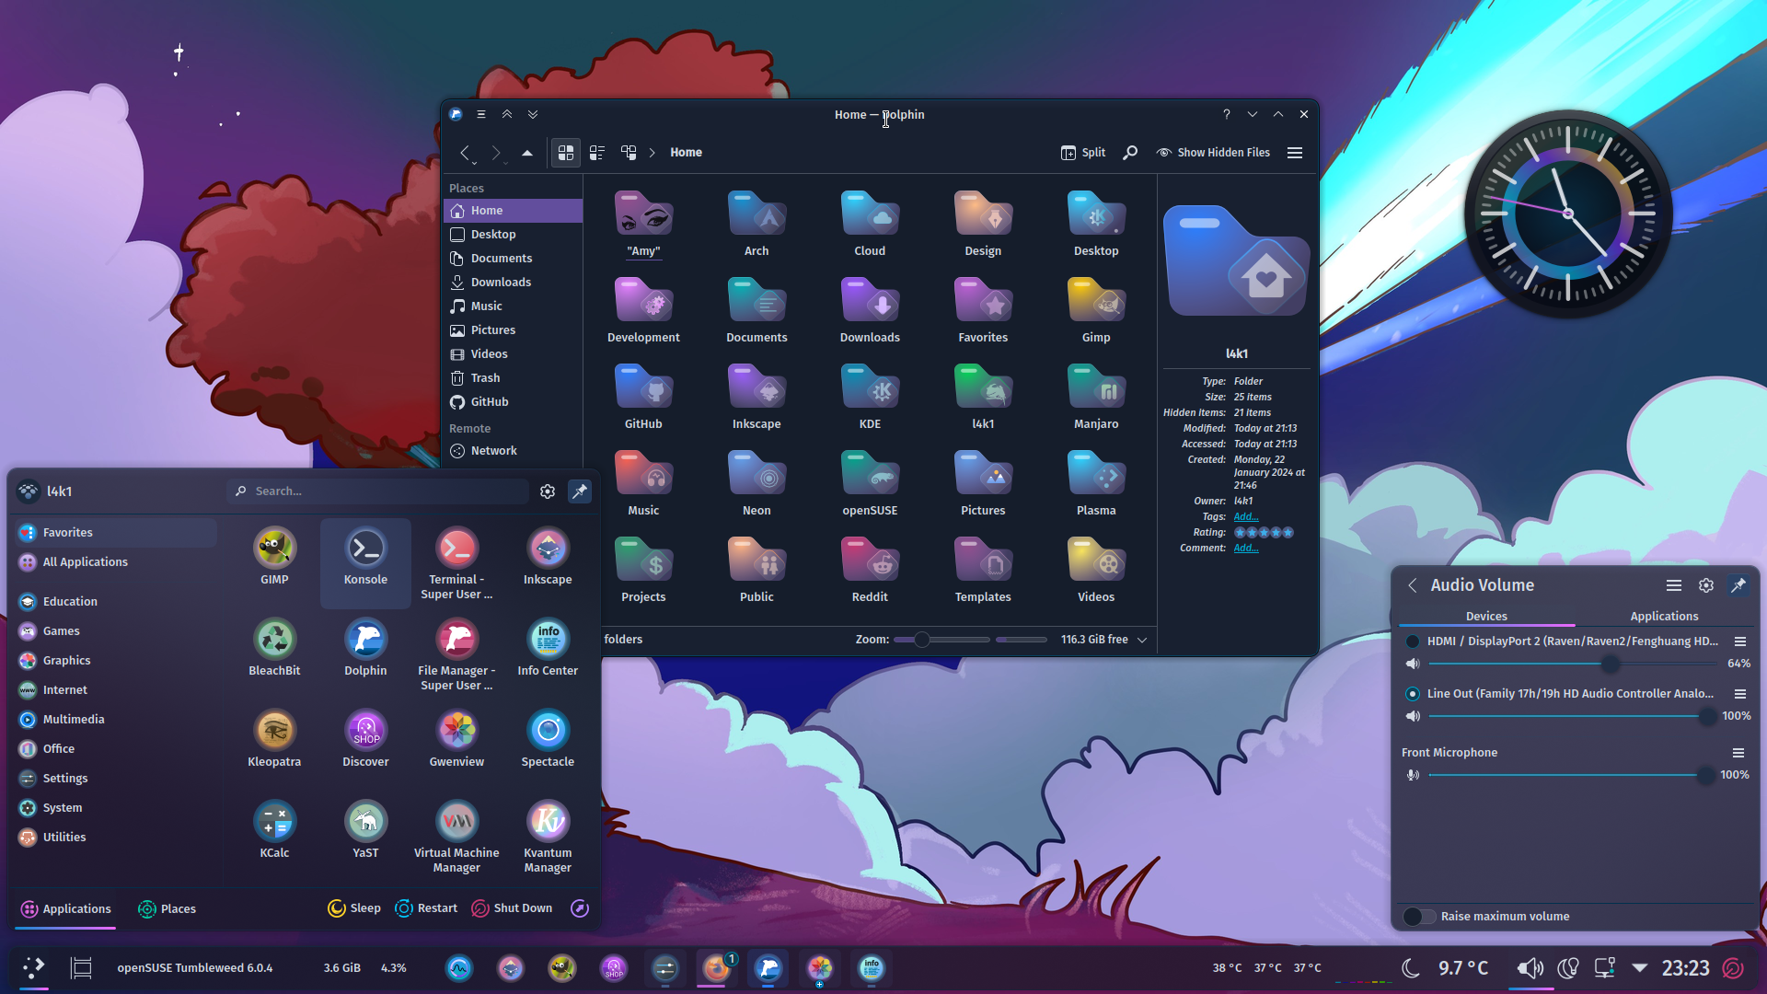The height and width of the screenshot is (994, 1767).
Task: Go up to parent folder in Dolphin
Action: 527,153
